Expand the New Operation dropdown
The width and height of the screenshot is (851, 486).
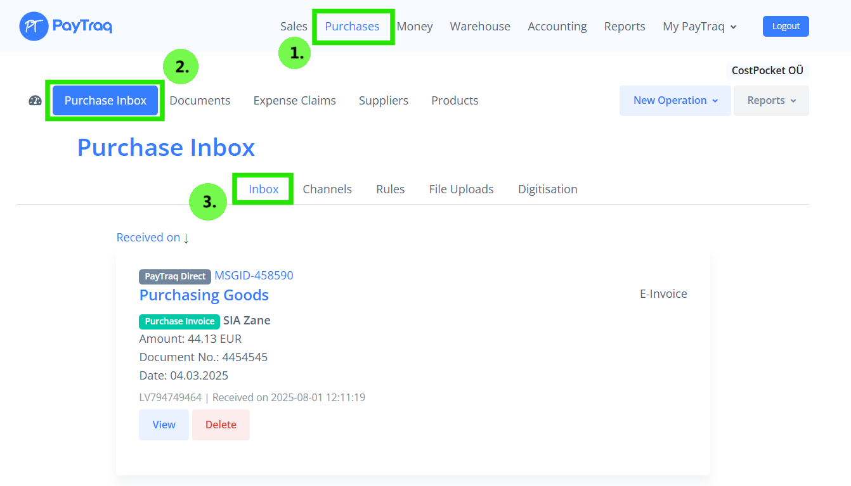675,101
